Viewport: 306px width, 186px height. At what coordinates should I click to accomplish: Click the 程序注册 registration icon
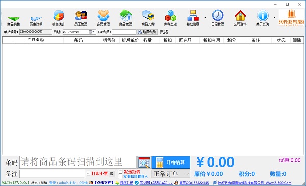(x=117, y=183)
